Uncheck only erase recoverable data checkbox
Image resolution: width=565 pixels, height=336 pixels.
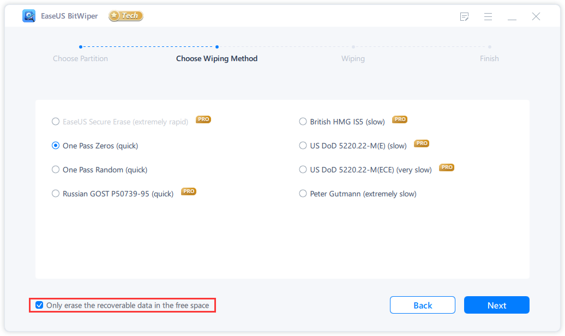[x=39, y=305]
